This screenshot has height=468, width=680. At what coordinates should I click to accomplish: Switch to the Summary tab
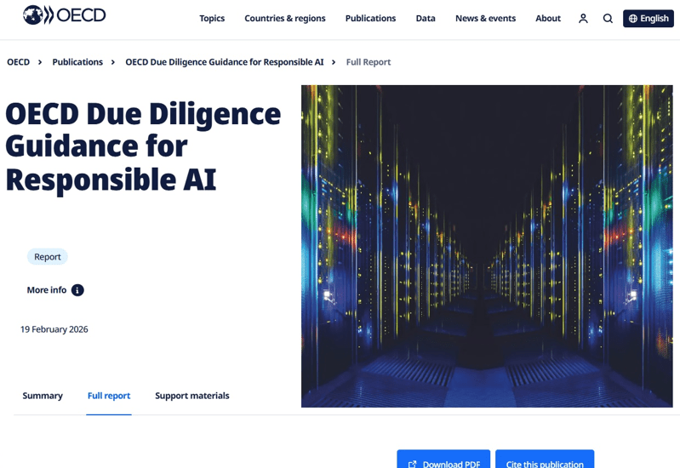[x=43, y=396]
